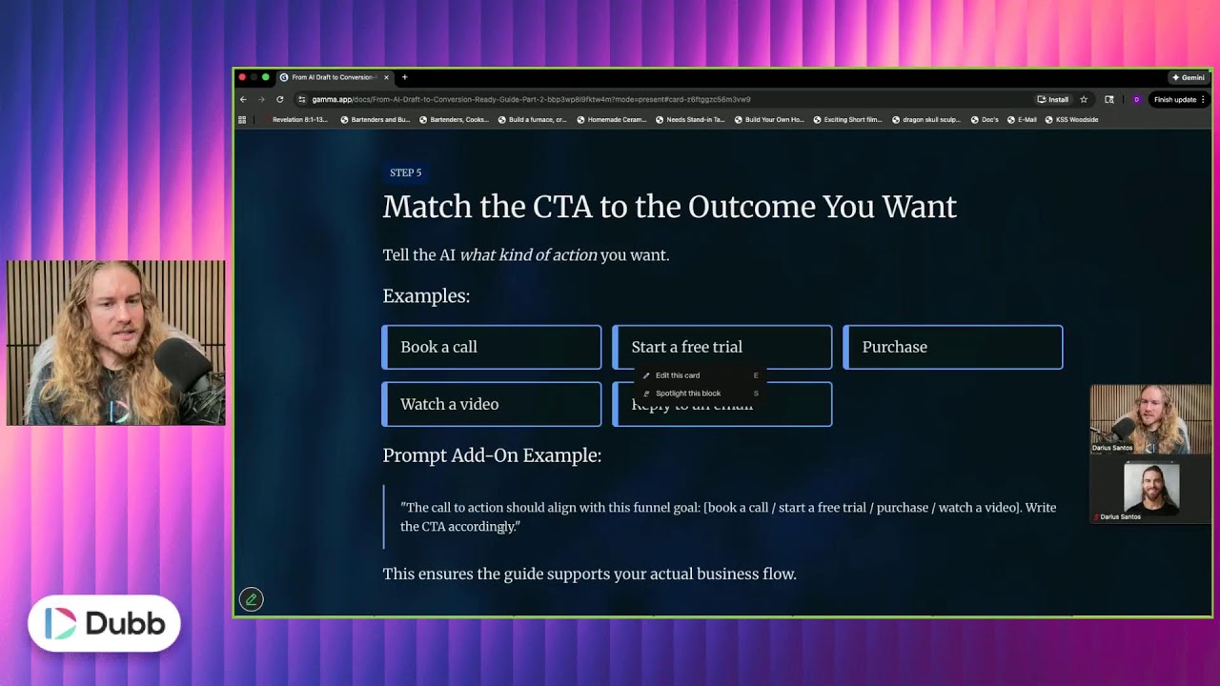Open the Build Your Own Ho... bookmark

point(769,120)
